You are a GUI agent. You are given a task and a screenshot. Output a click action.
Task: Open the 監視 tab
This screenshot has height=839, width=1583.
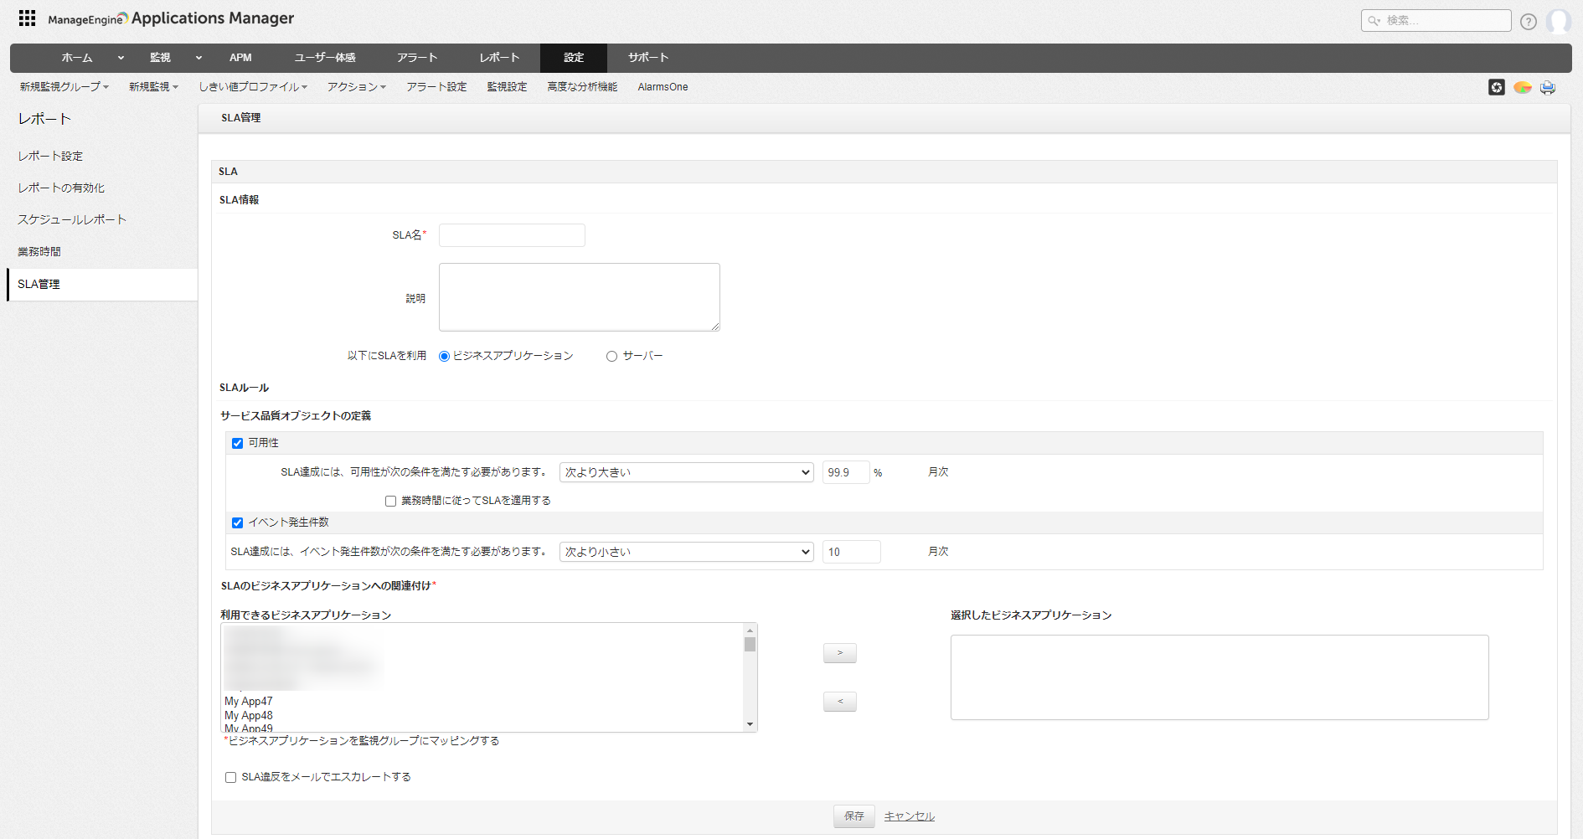point(160,58)
